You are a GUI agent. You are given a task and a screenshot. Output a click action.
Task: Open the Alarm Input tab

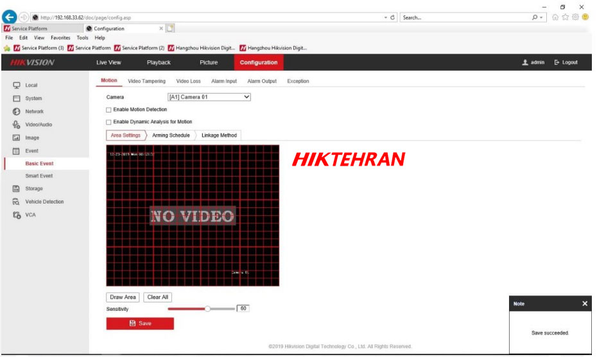(224, 81)
